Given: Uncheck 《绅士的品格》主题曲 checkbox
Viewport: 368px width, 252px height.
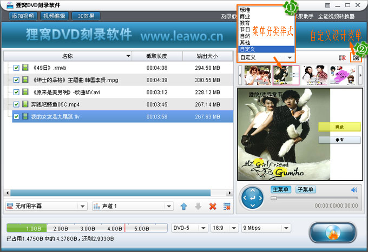Looking at the screenshot, I should click(x=16, y=80).
